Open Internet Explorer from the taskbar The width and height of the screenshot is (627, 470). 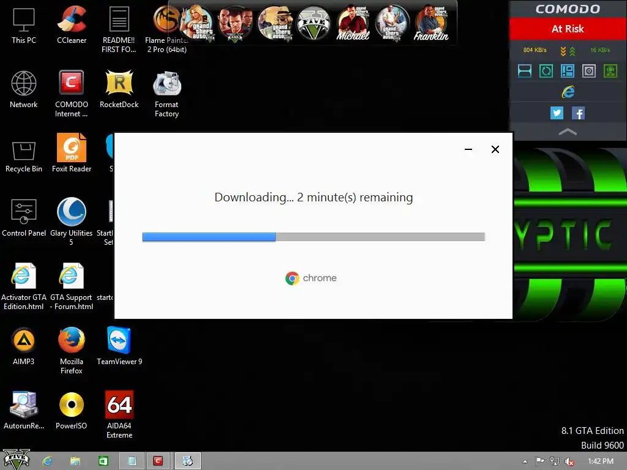click(47, 461)
